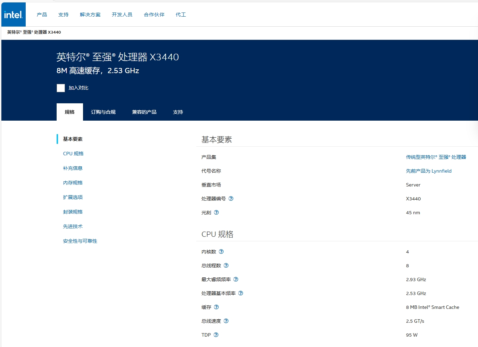Show help icon next to 总线程数

coord(226,266)
